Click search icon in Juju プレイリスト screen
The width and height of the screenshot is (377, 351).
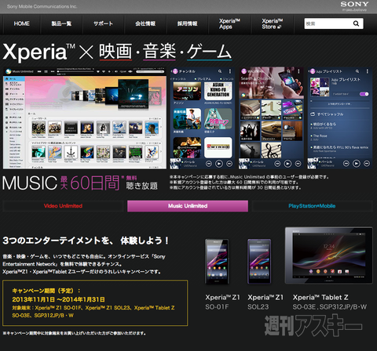357,71
